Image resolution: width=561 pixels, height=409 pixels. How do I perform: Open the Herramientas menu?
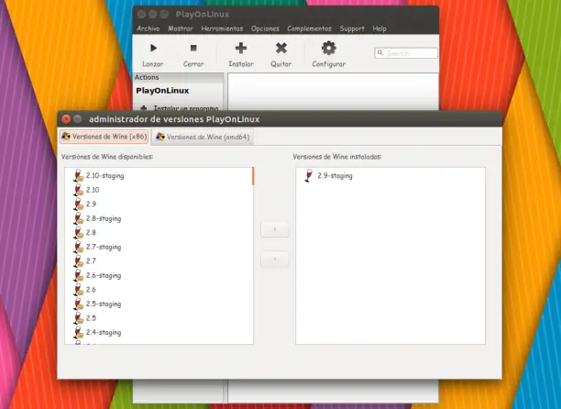(x=222, y=28)
